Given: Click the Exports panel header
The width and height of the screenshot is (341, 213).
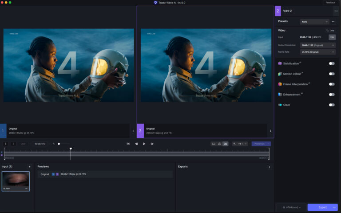Looking at the screenshot, I should pos(182,166).
